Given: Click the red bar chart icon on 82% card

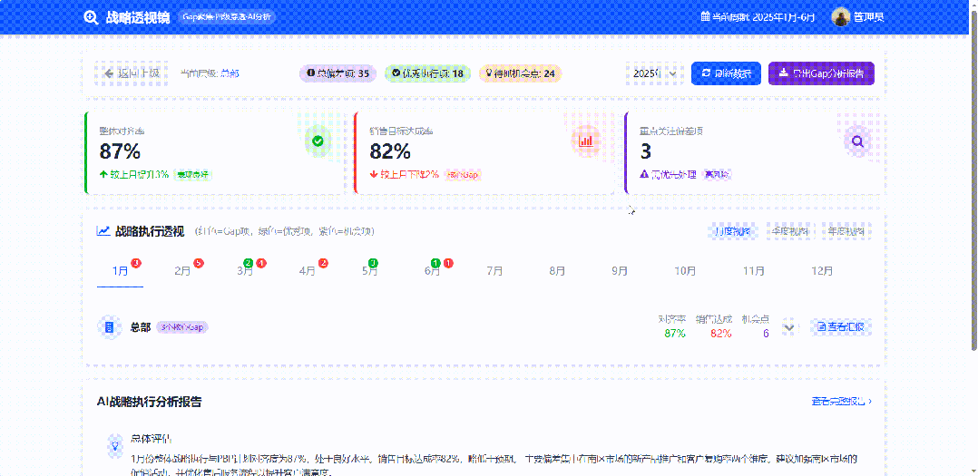Looking at the screenshot, I should pyautogui.click(x=586, y=141).
